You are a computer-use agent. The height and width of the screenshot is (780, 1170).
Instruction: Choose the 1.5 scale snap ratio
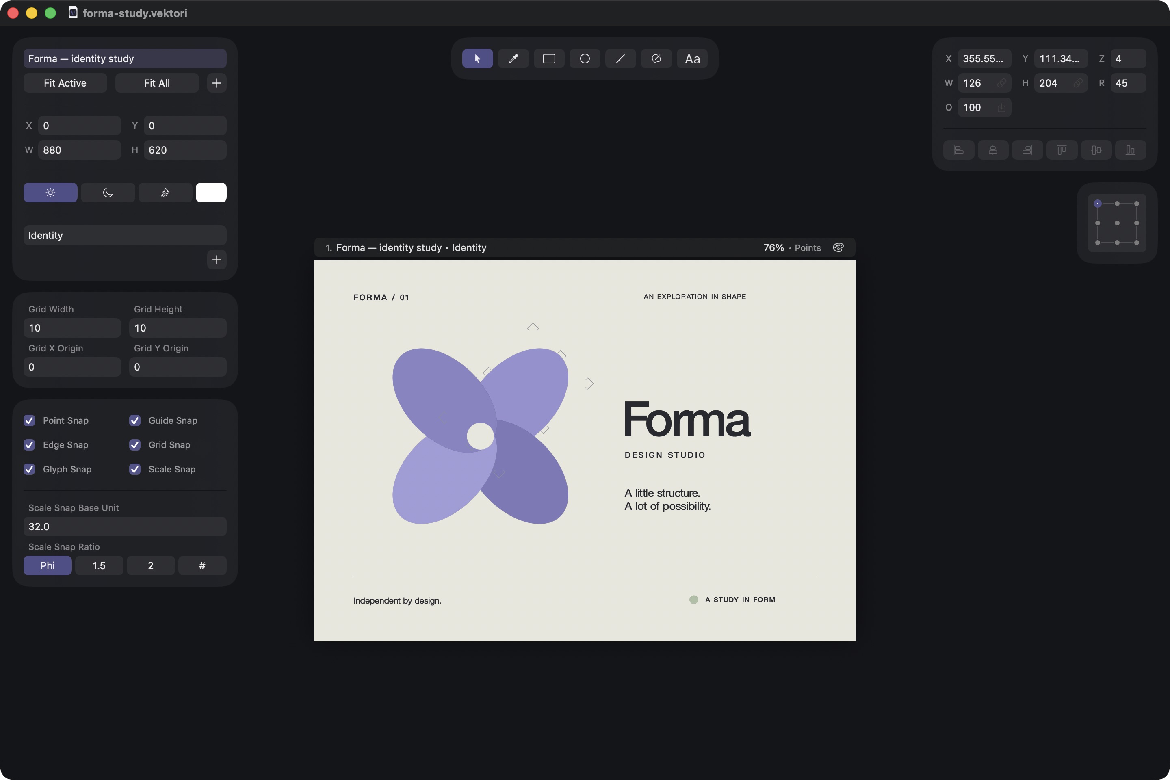(99, 565)
